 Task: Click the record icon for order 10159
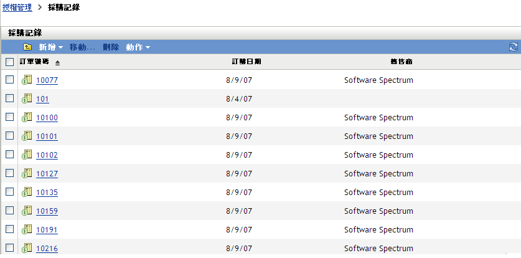click(x=27, y=211)
